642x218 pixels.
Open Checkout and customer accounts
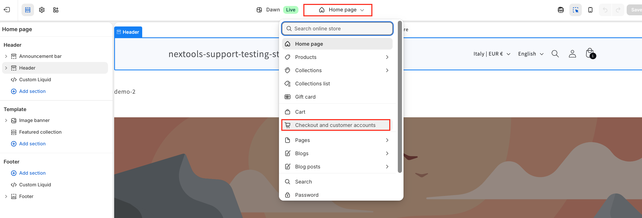pos(337,125)
